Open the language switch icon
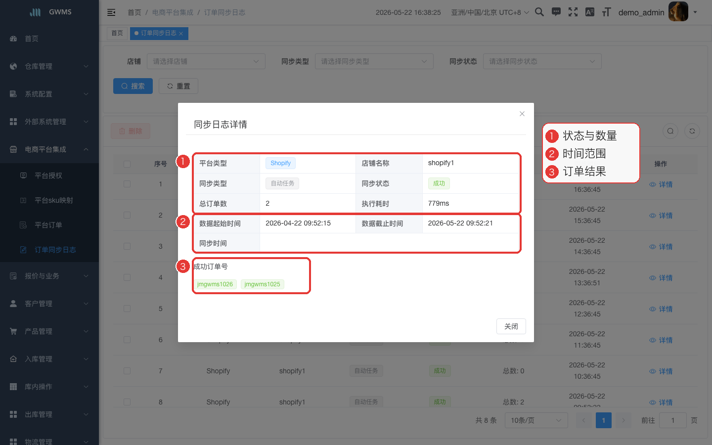The image size is (712, 445). (590, 12)
